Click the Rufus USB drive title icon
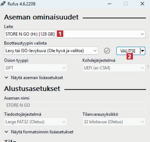This screenshot has width=150, height=142. (3, 4)
